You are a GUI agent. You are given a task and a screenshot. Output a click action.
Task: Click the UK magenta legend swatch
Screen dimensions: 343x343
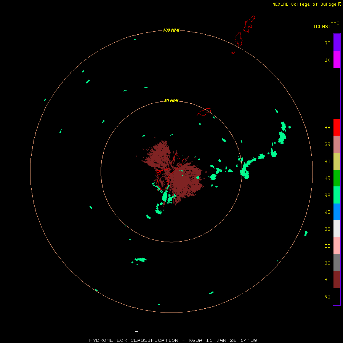click(337, 60)
